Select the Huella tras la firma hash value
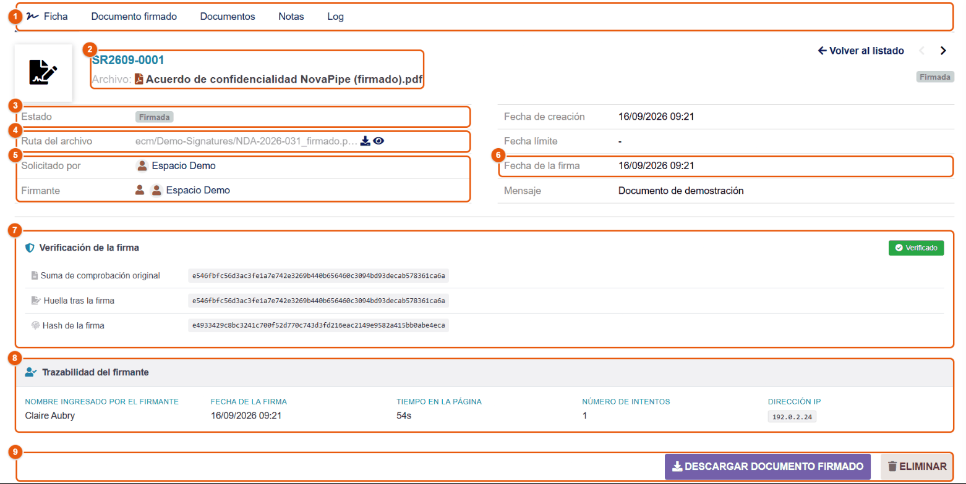 click(318, 301)
